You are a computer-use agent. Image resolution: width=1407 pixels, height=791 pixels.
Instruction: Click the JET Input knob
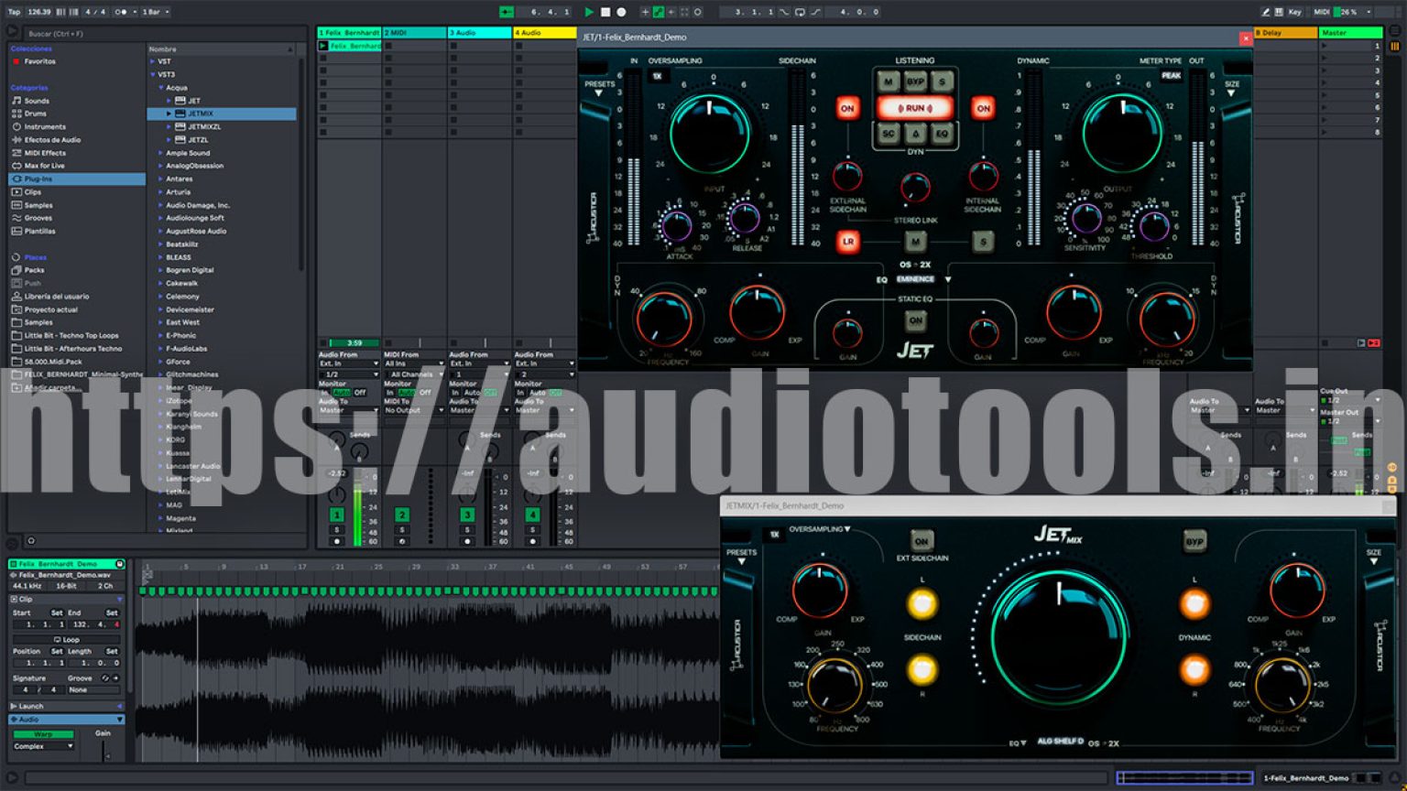pyautogui.click(x=710, y=133)
